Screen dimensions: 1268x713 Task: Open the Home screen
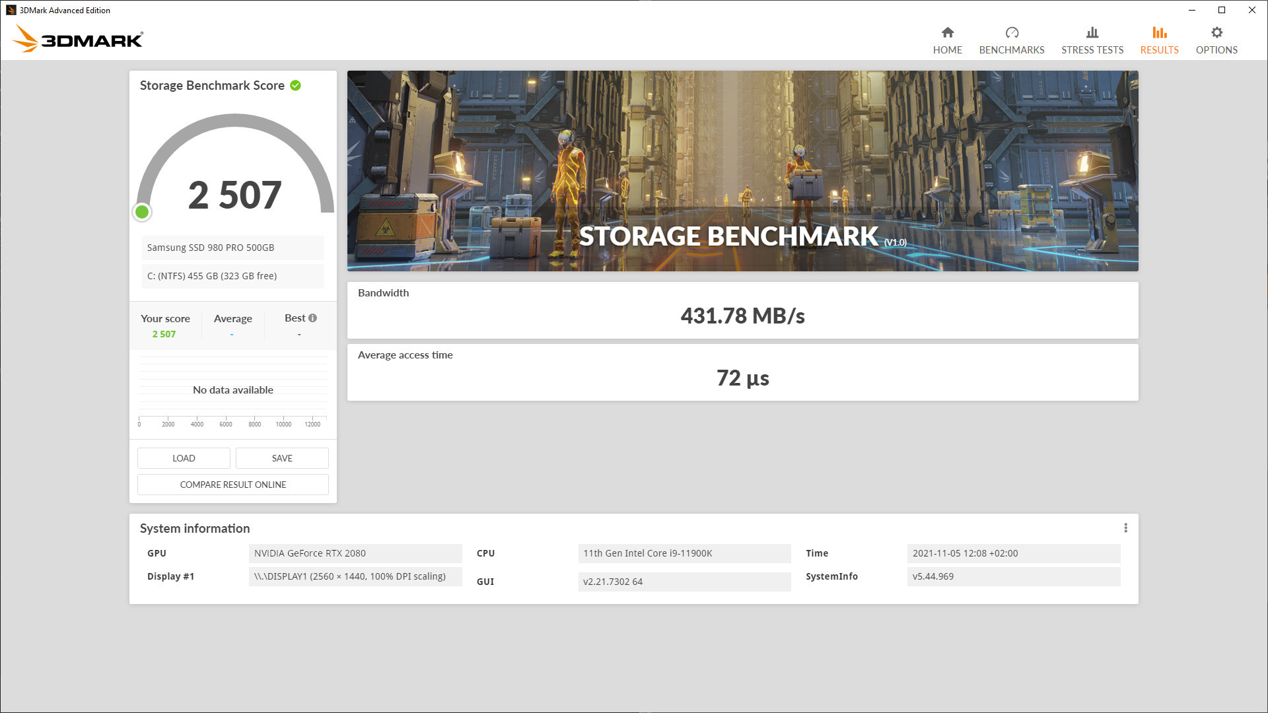tap(947, 38)
